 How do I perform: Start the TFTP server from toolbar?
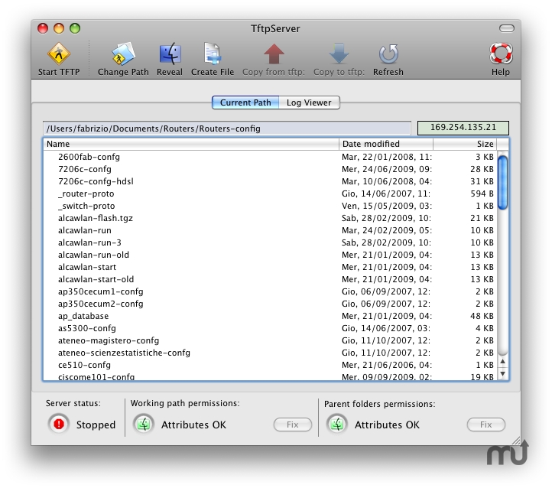tap(58, 55)
